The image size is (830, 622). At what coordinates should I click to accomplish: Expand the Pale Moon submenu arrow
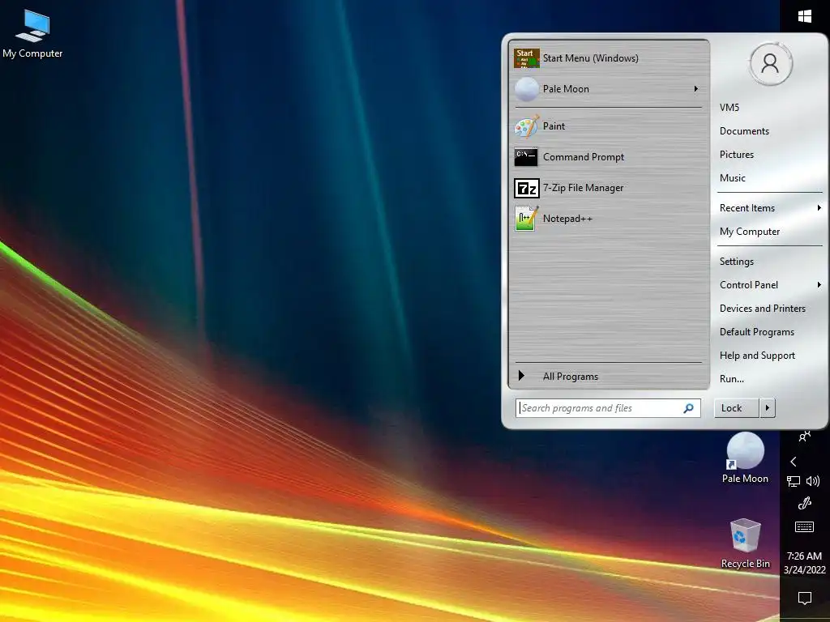[x=696, y=89]
